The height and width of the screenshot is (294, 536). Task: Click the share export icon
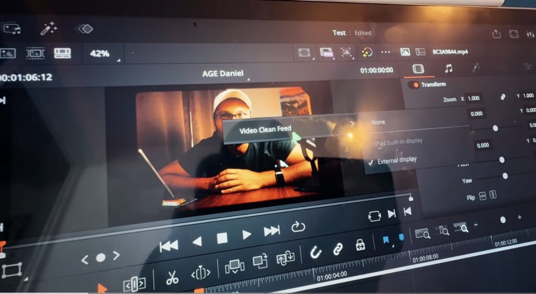[496, 34]
